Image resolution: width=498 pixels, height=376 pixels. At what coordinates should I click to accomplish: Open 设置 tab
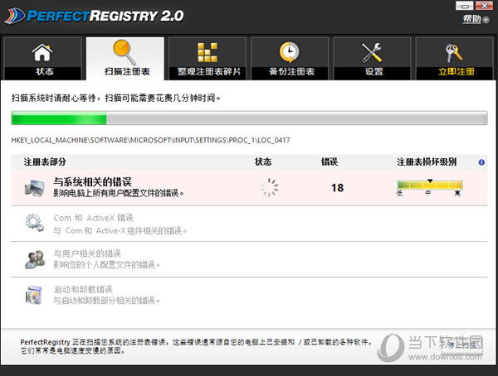pyautogui.click(x=372, y=58)
